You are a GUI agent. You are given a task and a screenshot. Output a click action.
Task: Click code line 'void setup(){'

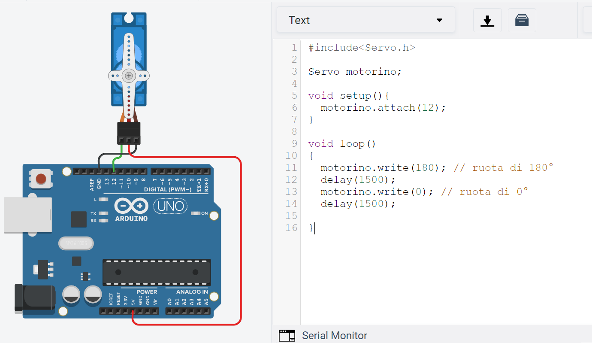[349, 95]
